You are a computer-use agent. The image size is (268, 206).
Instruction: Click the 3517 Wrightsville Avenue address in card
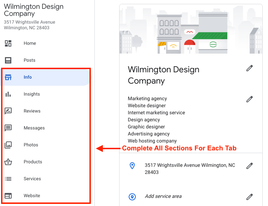tap(190, 169)
